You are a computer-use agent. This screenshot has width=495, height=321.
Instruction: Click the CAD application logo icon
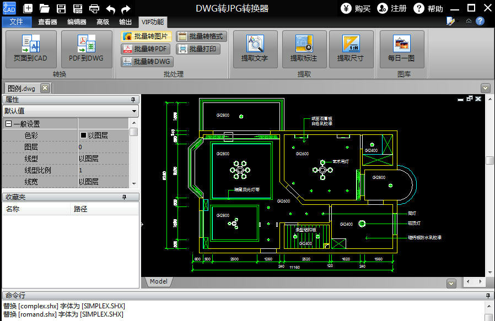pos(9,8)
